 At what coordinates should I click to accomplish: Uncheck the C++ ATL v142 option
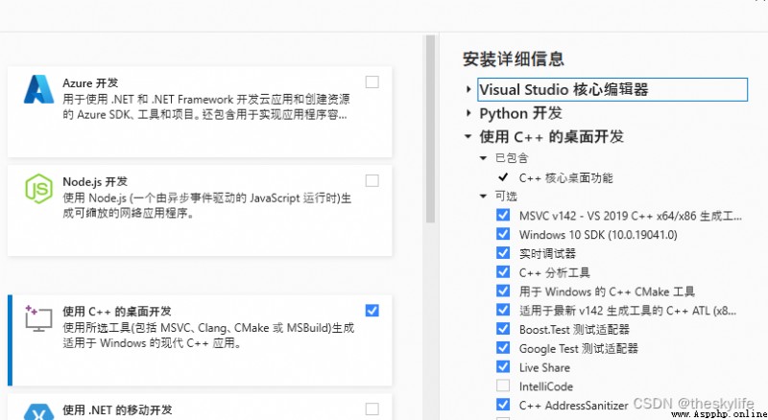pyautogui.click(x=503, y=310)
